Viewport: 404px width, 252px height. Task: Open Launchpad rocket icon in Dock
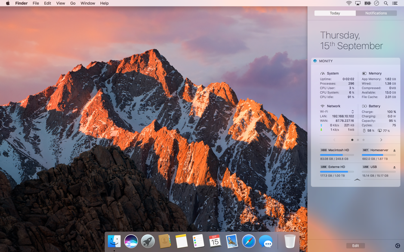148,241
